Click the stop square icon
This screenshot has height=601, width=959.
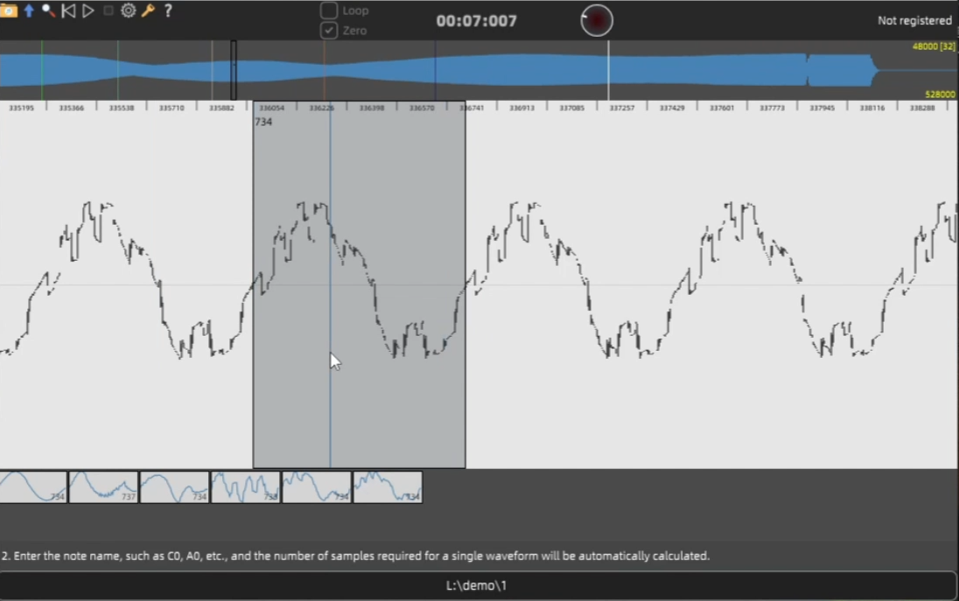click(x=108, y=10)
